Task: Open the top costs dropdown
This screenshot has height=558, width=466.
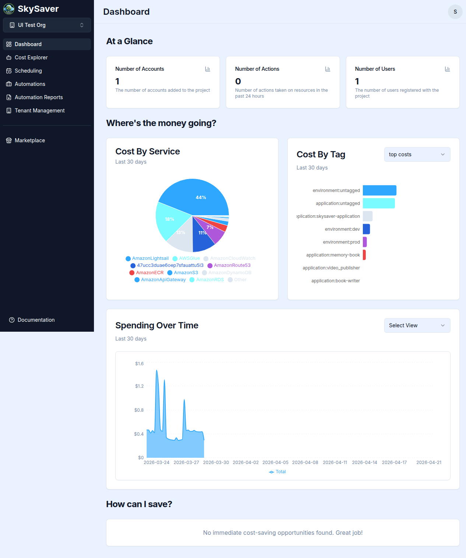Action: pos(417,154)
